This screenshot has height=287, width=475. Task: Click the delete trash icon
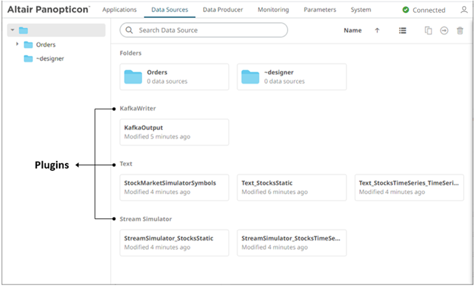coord(460,31)
